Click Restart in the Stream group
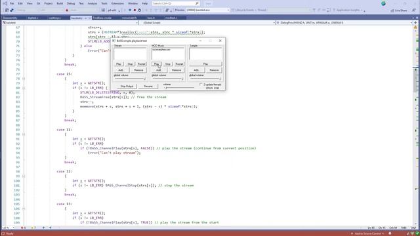Screen dimensions: 420x236 coord(142,64)
